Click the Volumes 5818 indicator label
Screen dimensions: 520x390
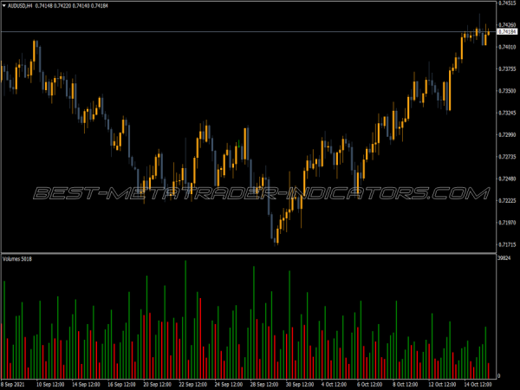pyautogui.click(x=17, y=259)
